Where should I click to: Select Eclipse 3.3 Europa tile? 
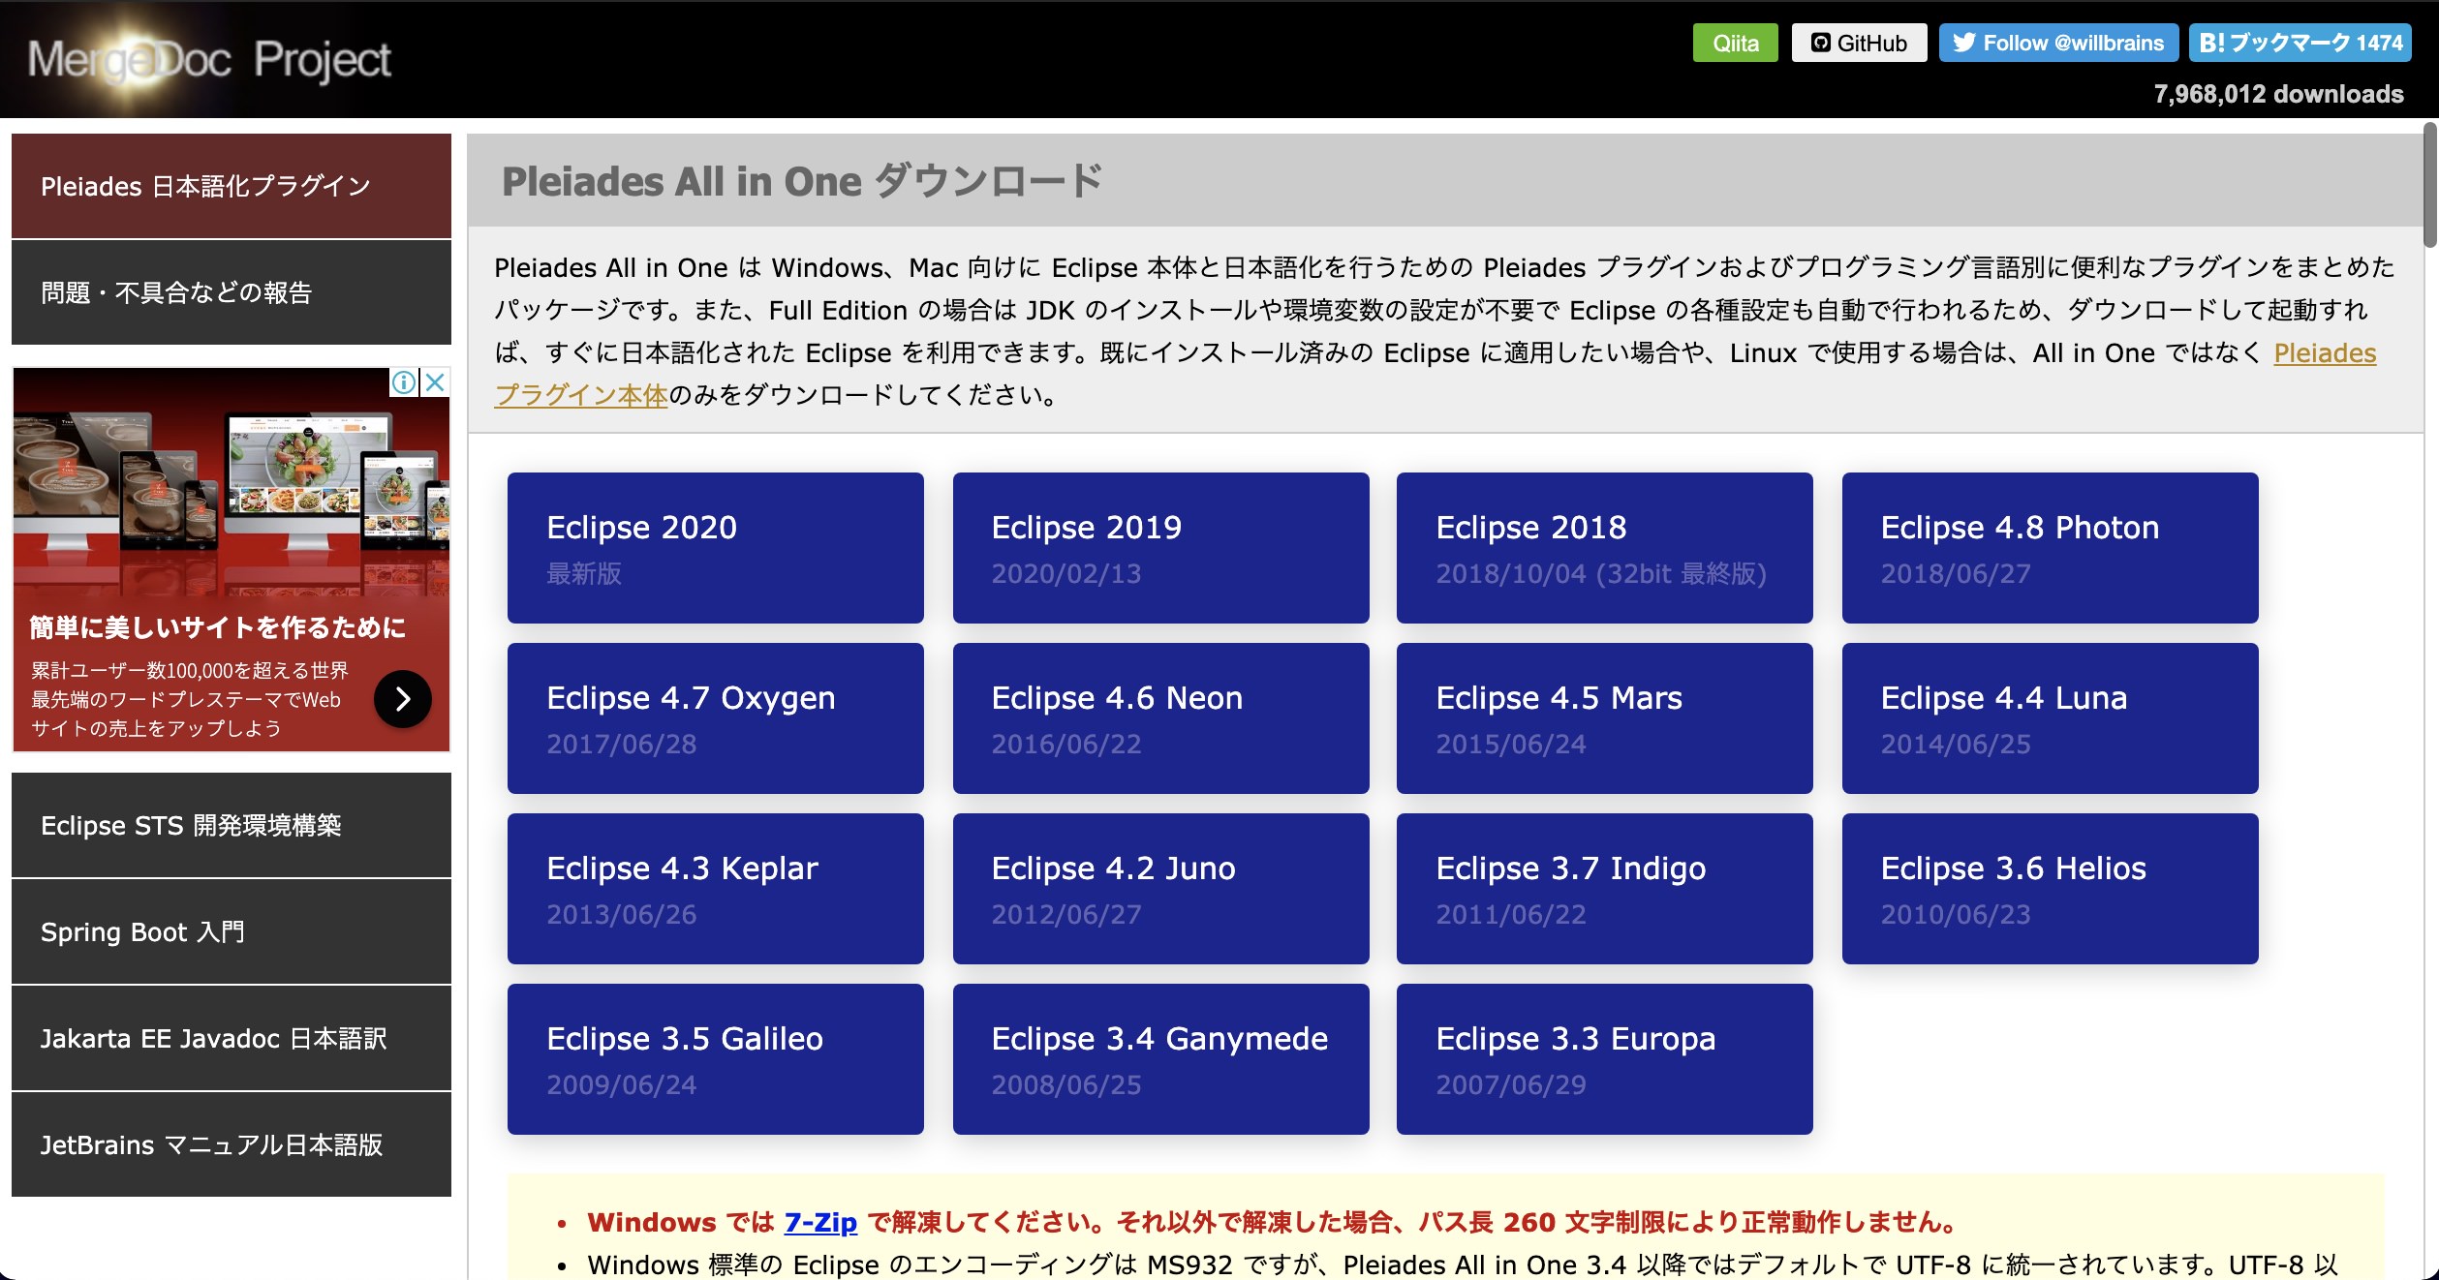coord(1605,1059)
